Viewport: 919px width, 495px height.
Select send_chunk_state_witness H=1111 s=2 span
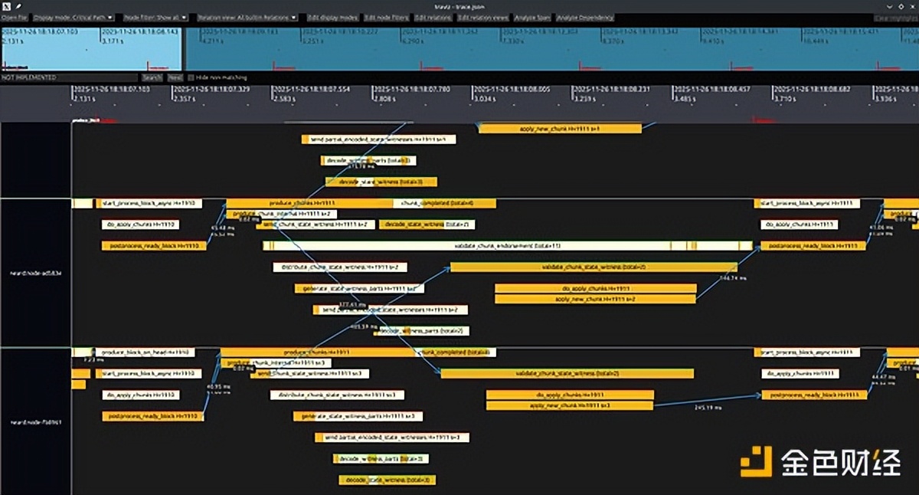tap(316, 225)
